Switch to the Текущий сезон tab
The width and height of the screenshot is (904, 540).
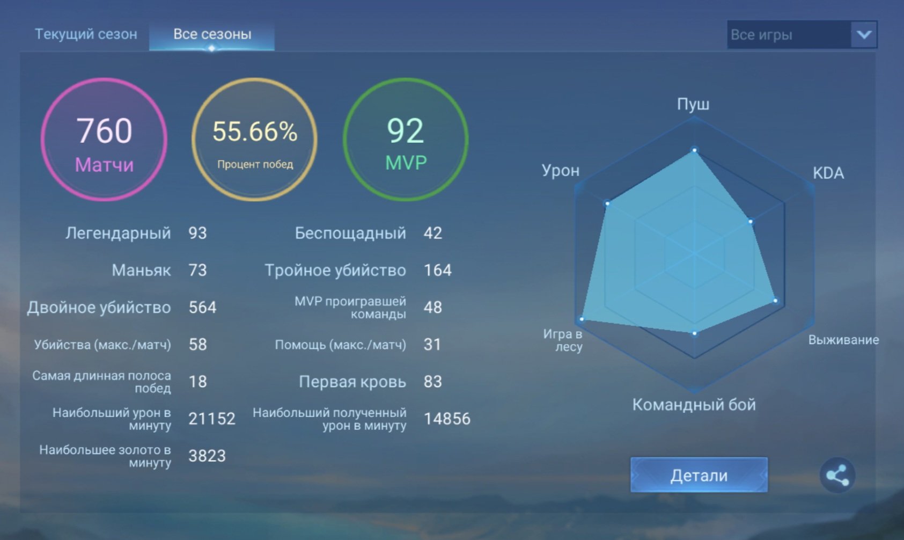tap(86, 34)
